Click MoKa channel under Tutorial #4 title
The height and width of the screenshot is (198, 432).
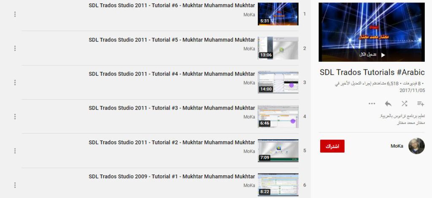tap(249, 83)
